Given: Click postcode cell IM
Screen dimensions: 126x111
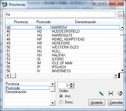Looking at the screenshot, I should (44, 63).
